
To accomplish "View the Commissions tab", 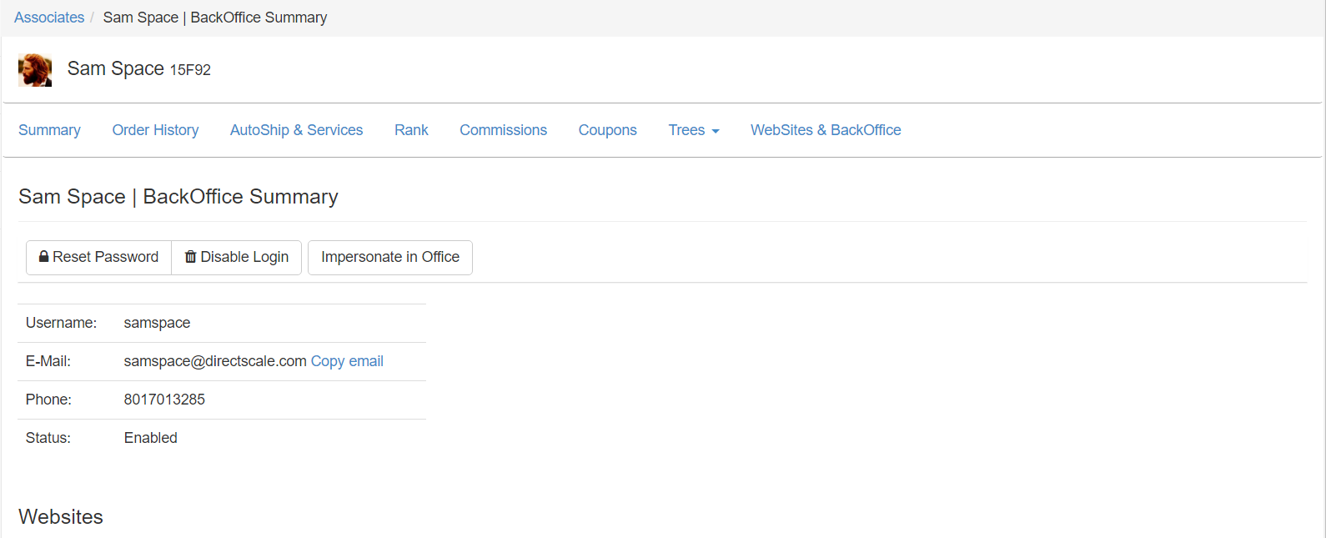I will pyautogui.click(x=503, y=130).
